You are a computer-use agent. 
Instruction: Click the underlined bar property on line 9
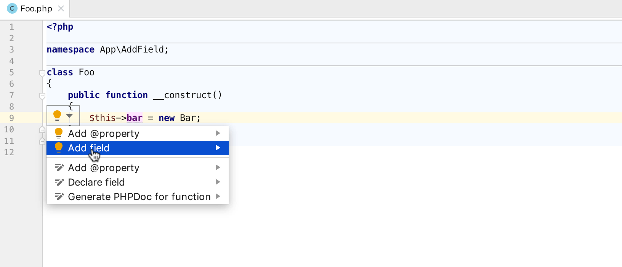[x=135, y=118]
